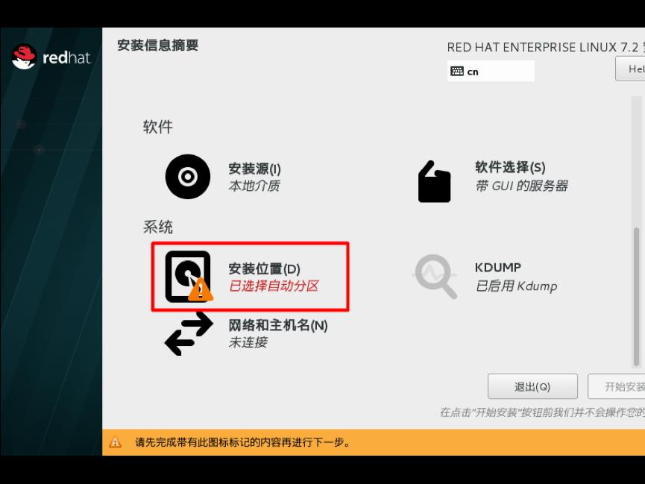645x484 pixels.
Task: Click the KDUMP magnifier icon
Action: click(435, 276)
